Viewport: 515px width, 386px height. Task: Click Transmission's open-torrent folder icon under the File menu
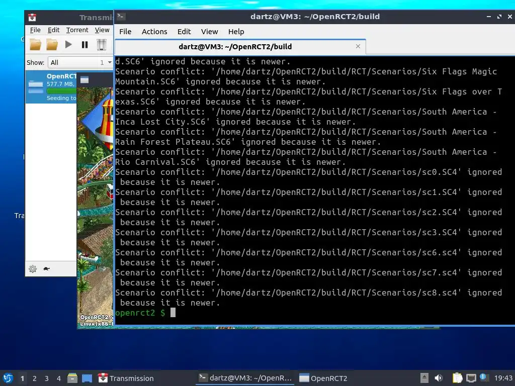36,44
